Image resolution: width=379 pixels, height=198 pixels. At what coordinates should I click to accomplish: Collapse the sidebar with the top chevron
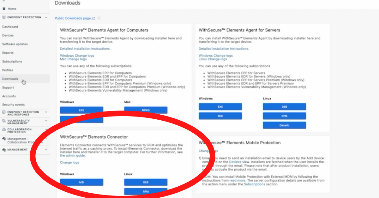point(3,2)
